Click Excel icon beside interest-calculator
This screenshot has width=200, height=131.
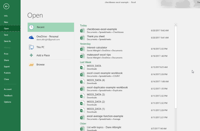coord(83,49)
